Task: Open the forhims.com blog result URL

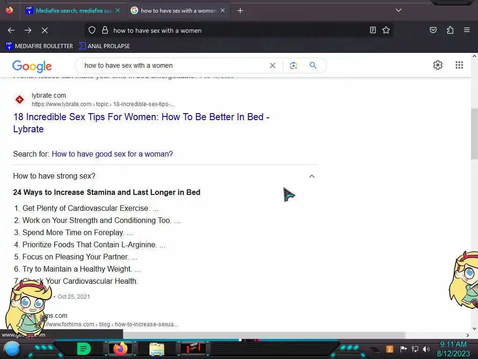Action: [111, 324]
